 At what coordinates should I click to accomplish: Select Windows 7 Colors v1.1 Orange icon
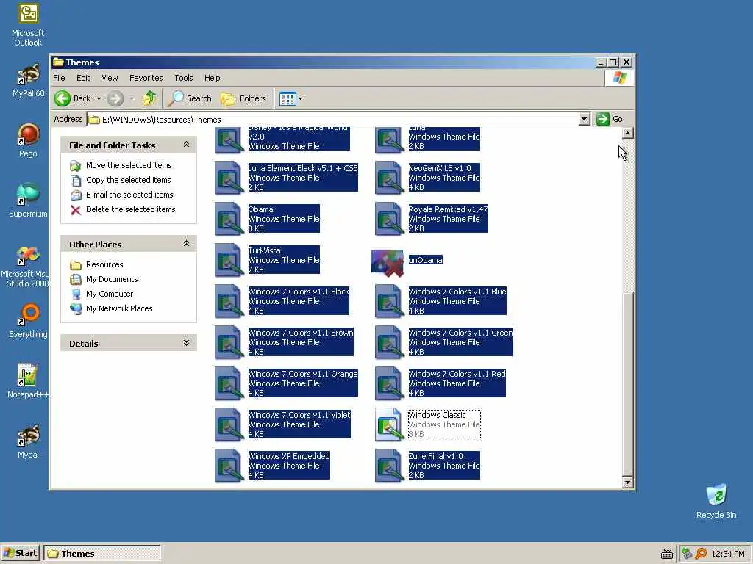229,383
